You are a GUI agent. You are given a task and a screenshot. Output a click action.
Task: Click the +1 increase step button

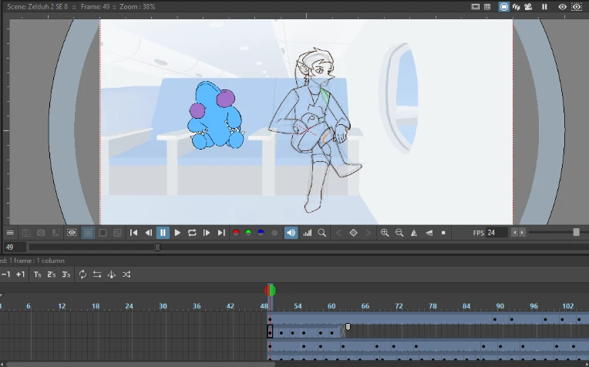[20, 274]
